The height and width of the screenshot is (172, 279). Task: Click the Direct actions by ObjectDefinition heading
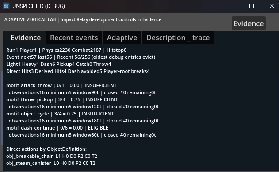point(46,149)
